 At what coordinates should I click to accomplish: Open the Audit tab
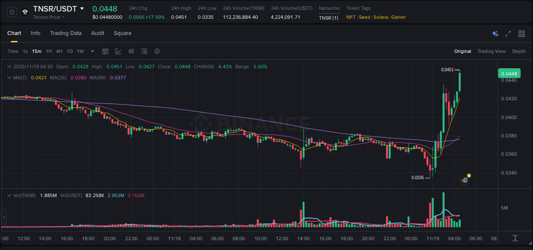pyautogui.click(x=98, y=33)
